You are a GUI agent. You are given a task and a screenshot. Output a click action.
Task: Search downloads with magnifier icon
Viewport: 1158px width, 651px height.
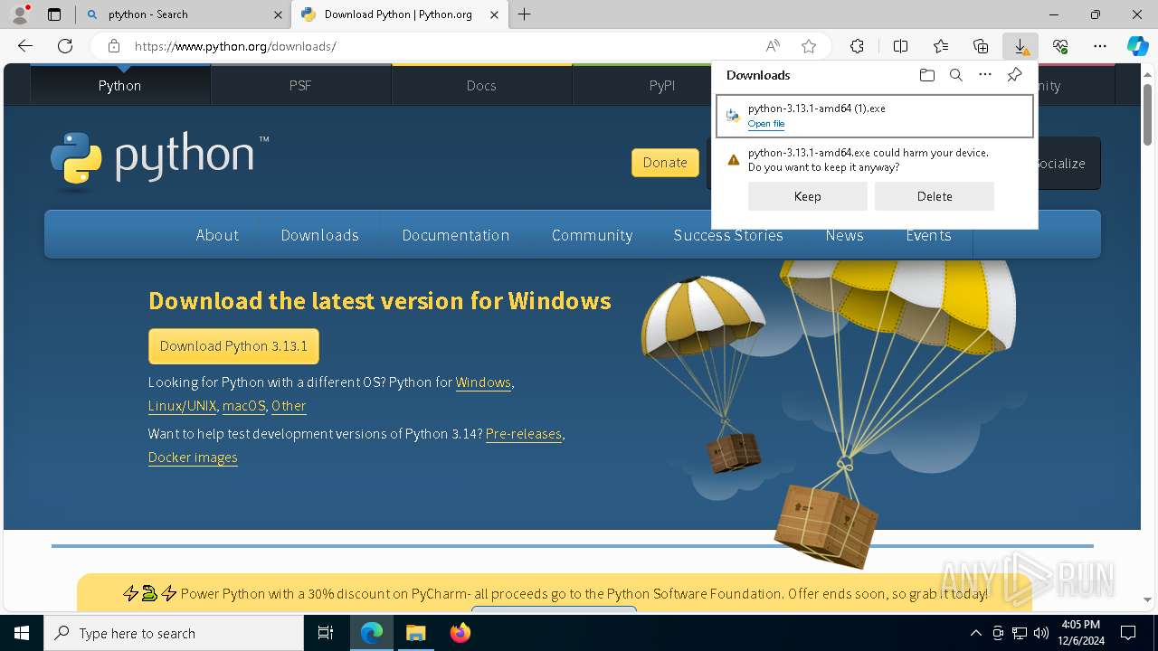click(x=955, y=75)
